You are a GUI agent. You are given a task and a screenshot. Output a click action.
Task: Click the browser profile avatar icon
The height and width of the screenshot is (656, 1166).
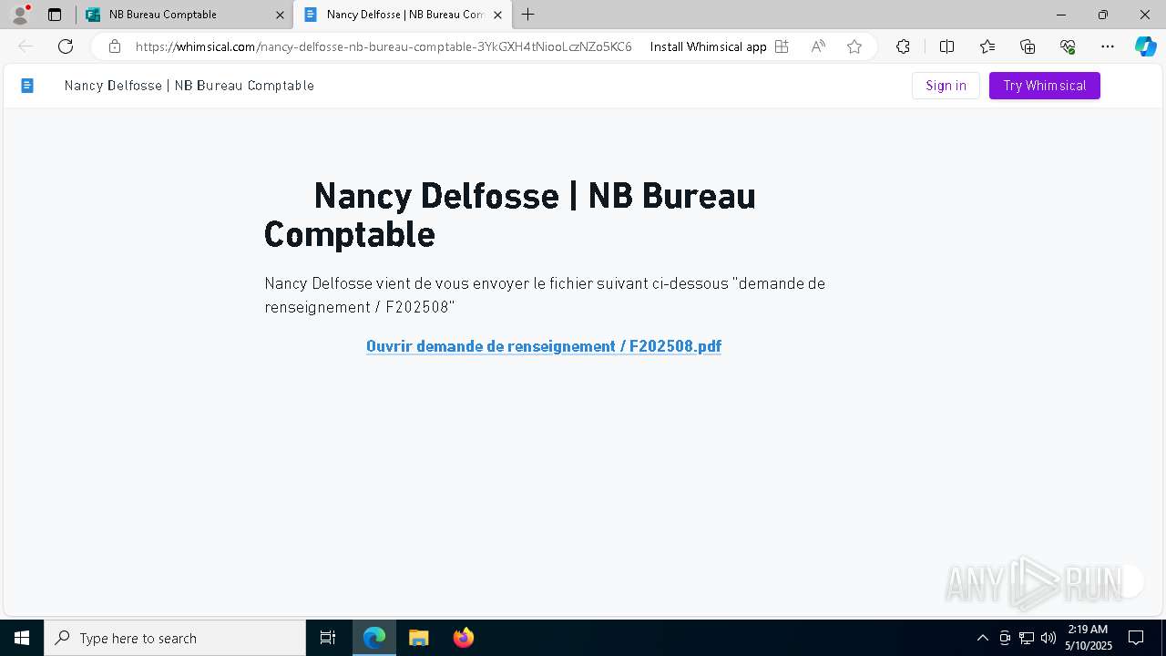coord(20,15)
